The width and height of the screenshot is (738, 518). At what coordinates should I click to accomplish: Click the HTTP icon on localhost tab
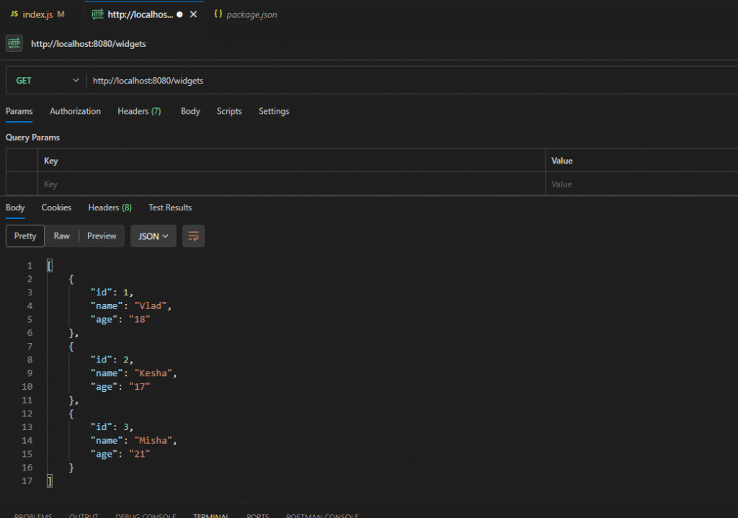pos(98,14)
